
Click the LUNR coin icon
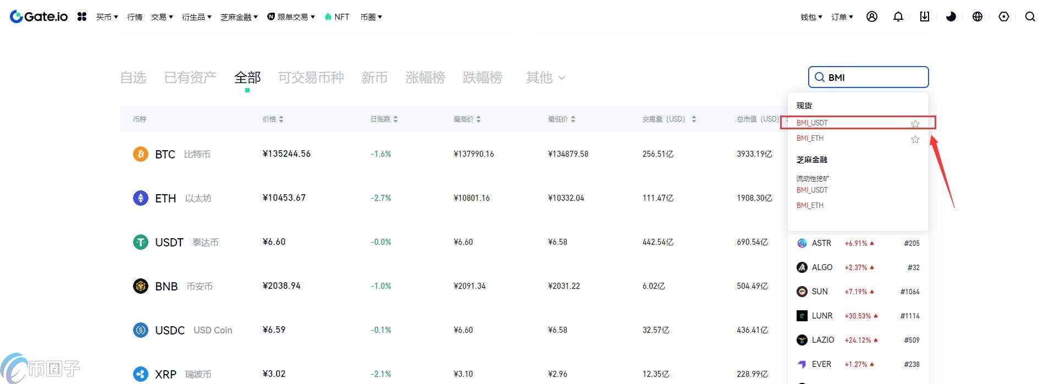coord(802,316)
